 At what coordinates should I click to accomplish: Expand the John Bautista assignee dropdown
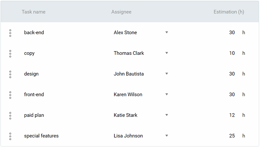pos(167,74)
